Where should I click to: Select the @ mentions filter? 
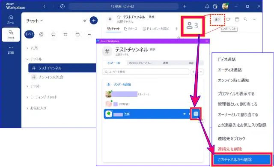42,34
